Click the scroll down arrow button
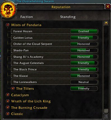The height and width of the screenshot is (120, 111). click(106, 116)
